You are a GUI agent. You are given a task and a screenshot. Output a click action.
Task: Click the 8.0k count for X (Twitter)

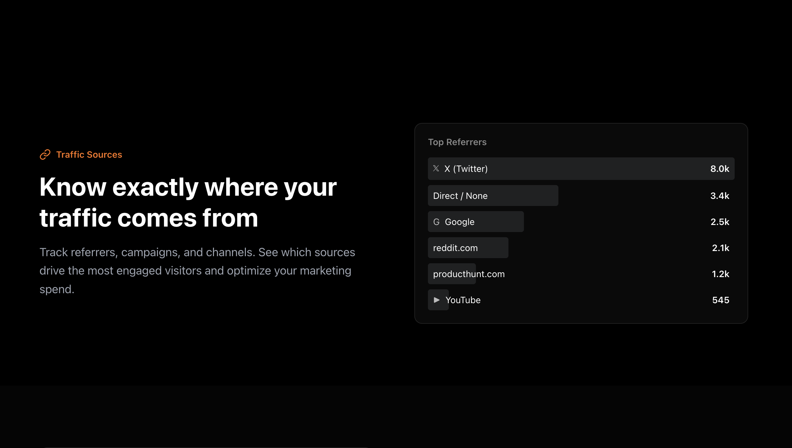(720, 168)
